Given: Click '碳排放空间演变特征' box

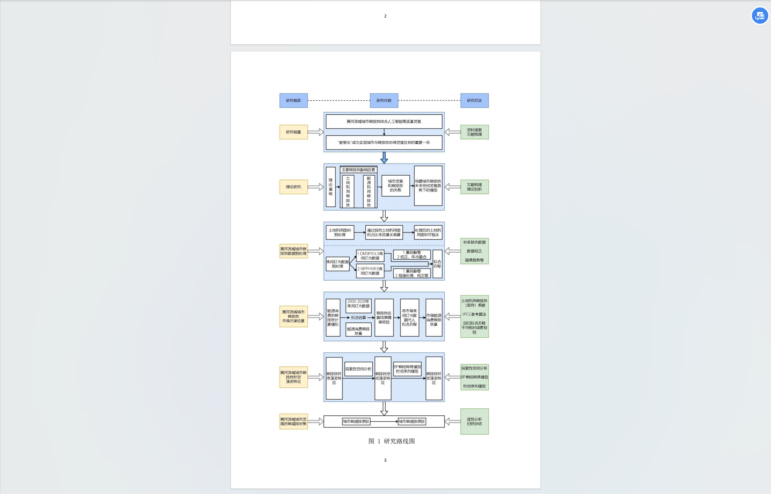Looking at the screenshot, I should click(383, 378).
